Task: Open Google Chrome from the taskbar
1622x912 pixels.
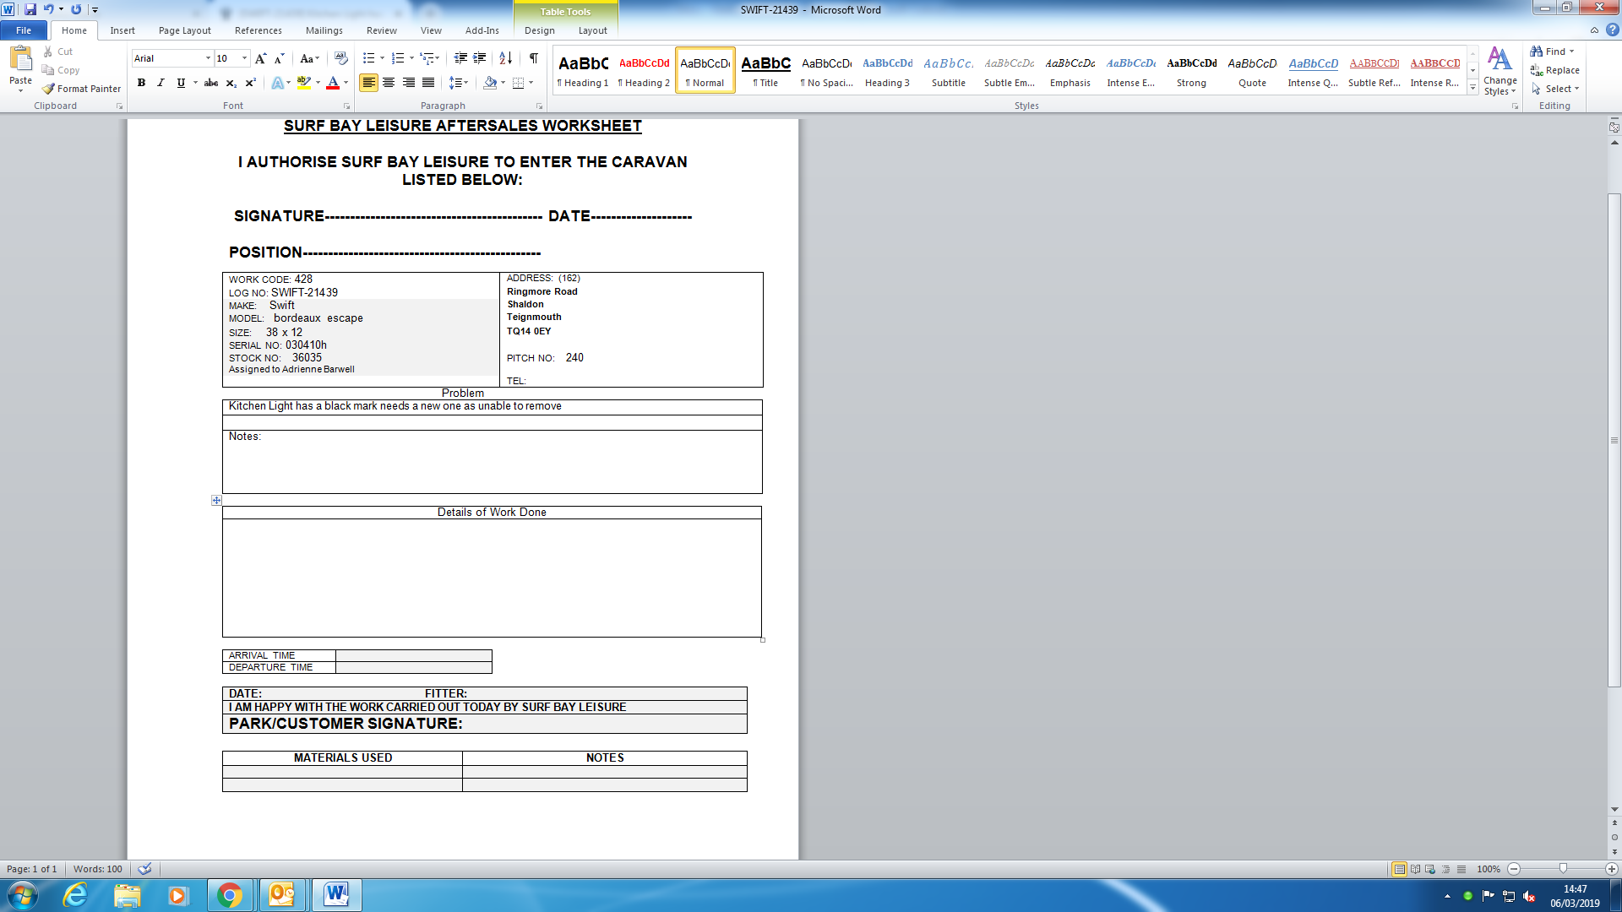Action: 229,895
